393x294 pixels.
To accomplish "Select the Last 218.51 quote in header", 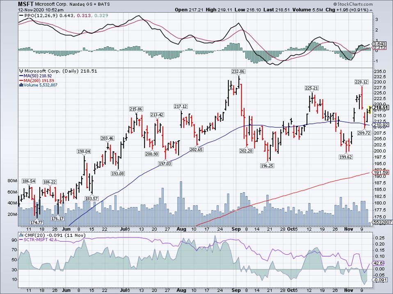I will click(x=276, y=10).
